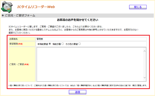Submit the form with 送信 button
Screen dimensions: 155x96
click(78, 92)
